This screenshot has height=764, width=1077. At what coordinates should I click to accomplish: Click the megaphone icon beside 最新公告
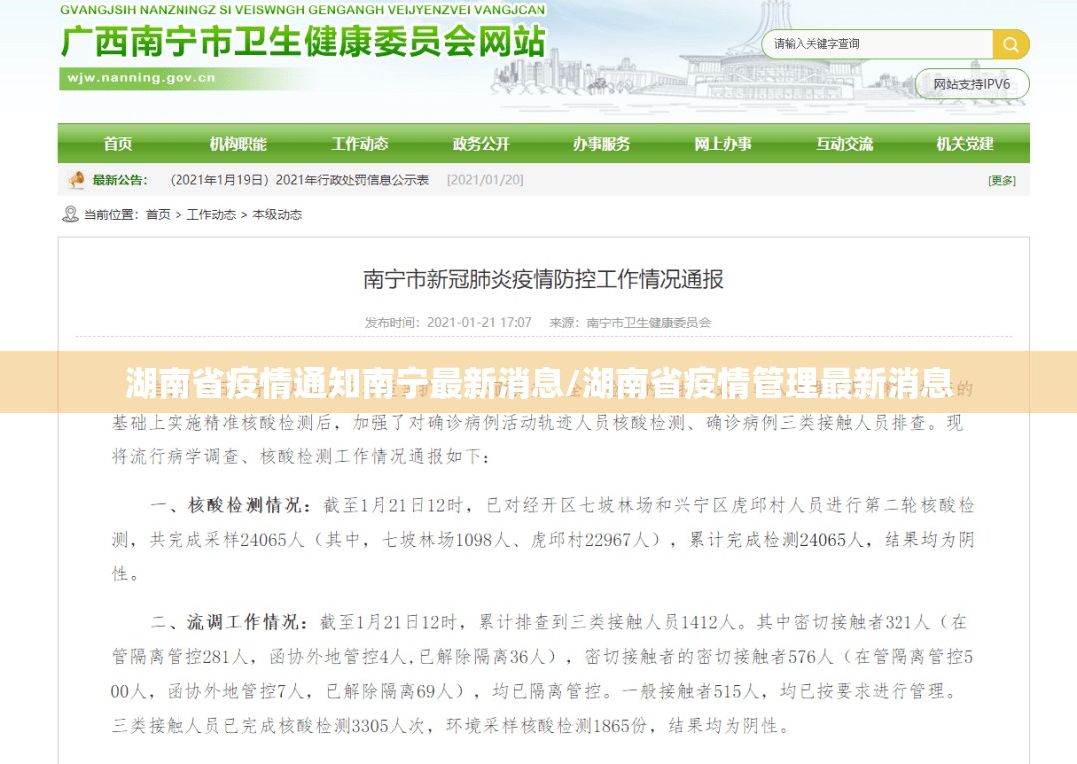(x=76, y=180)
